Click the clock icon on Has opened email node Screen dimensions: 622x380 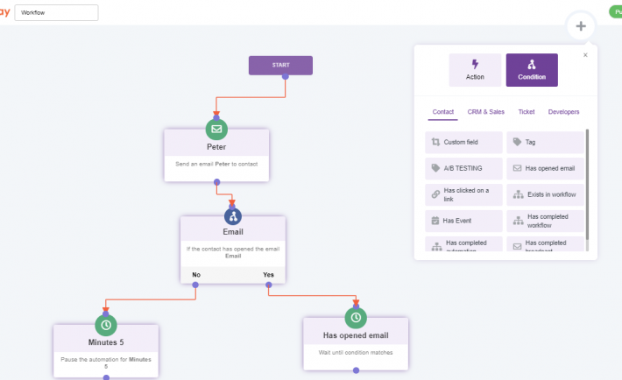(355, 317)
